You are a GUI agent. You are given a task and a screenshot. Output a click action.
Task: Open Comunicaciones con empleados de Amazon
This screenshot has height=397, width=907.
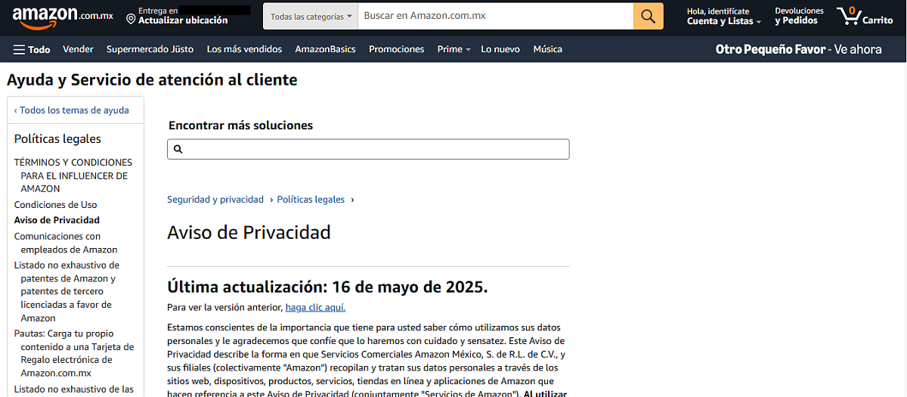[66, 243]
